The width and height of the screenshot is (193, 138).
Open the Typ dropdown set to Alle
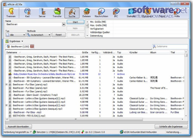point(16,35)
